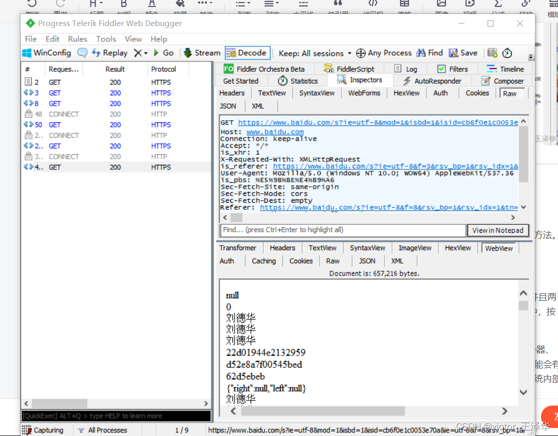
Task: Click the Fiddler app logo icon
Action: [30, 23]
